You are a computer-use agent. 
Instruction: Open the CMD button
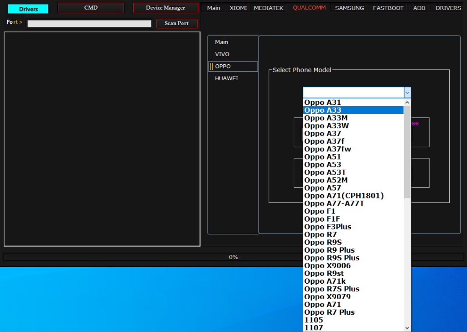[x=91, y=8]
